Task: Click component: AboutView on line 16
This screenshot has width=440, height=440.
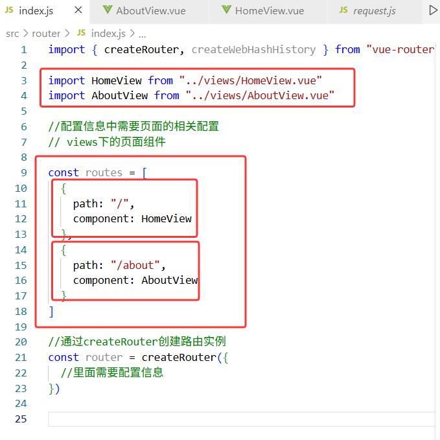Action: (135, 280)
